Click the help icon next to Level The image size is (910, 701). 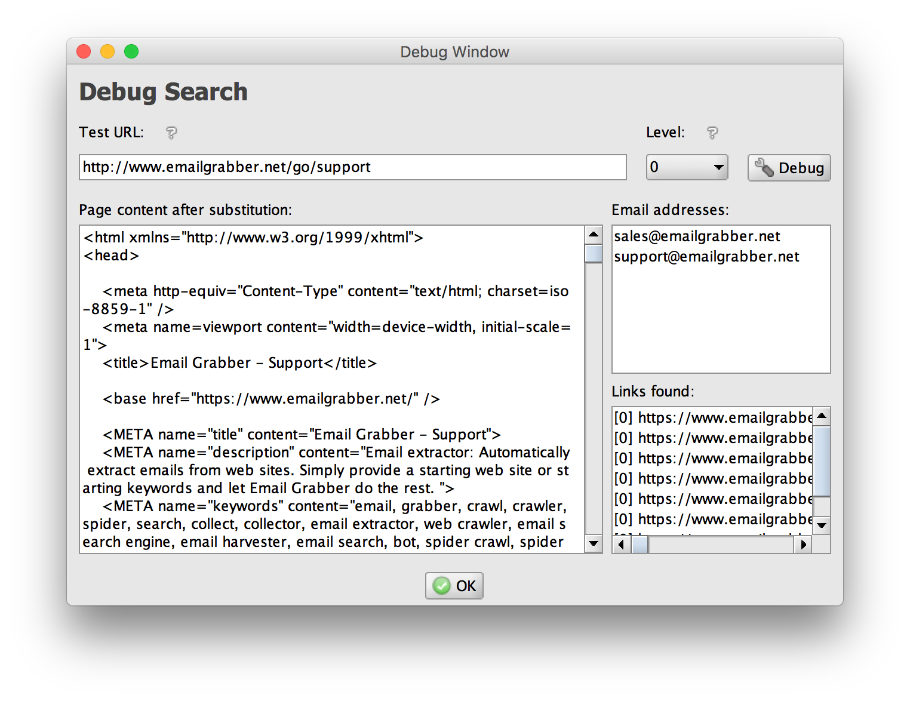tap(712, 133)
